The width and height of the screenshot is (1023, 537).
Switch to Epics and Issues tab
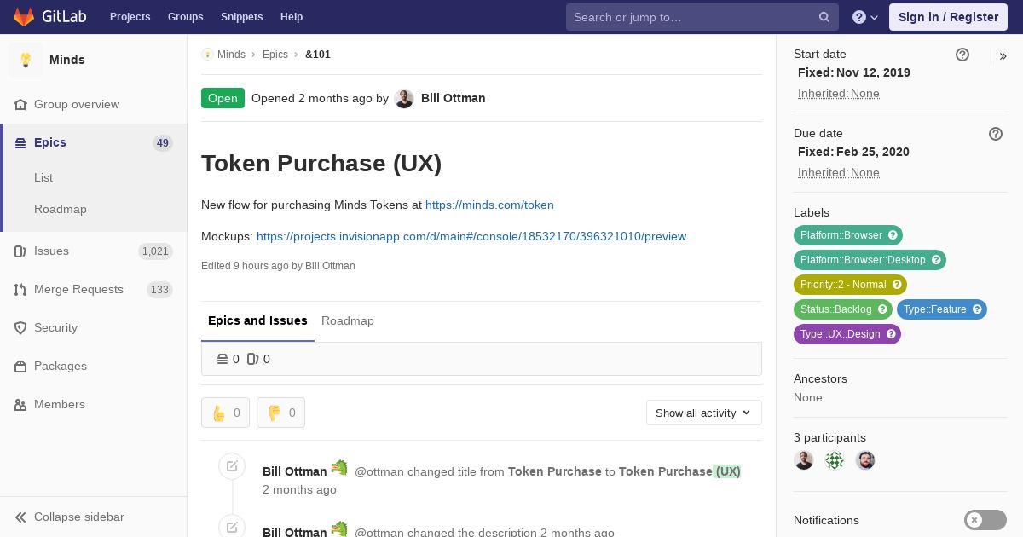[x=257, y=321]
